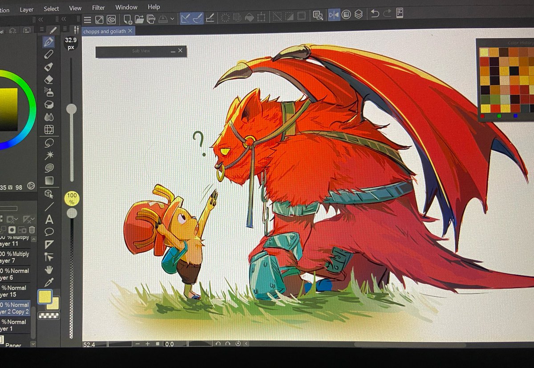The height and width of the screenshot is (368, 534).
Task: Pick up the Eraser tool
Action: point(48,79)
